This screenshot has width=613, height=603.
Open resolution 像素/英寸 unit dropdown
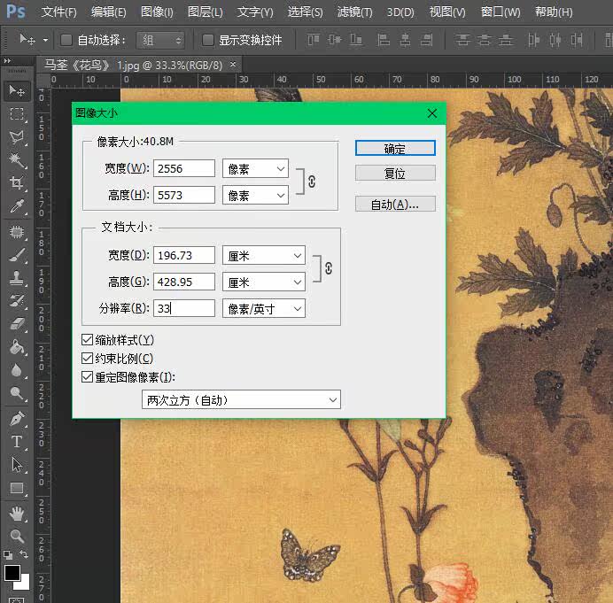264,309
